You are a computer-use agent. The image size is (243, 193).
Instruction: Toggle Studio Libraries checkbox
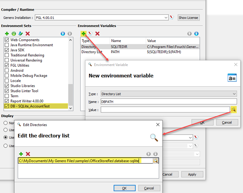click(x=7, y=86)
